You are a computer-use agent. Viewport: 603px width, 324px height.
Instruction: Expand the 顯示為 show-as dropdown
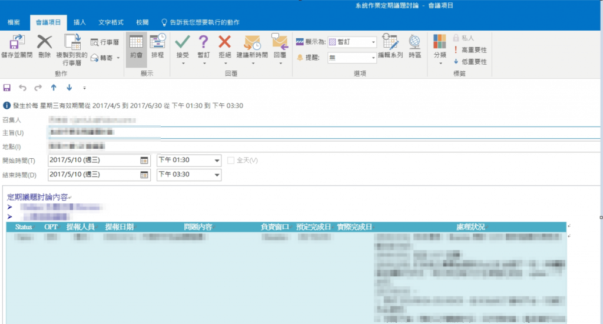tap(373, 42)
